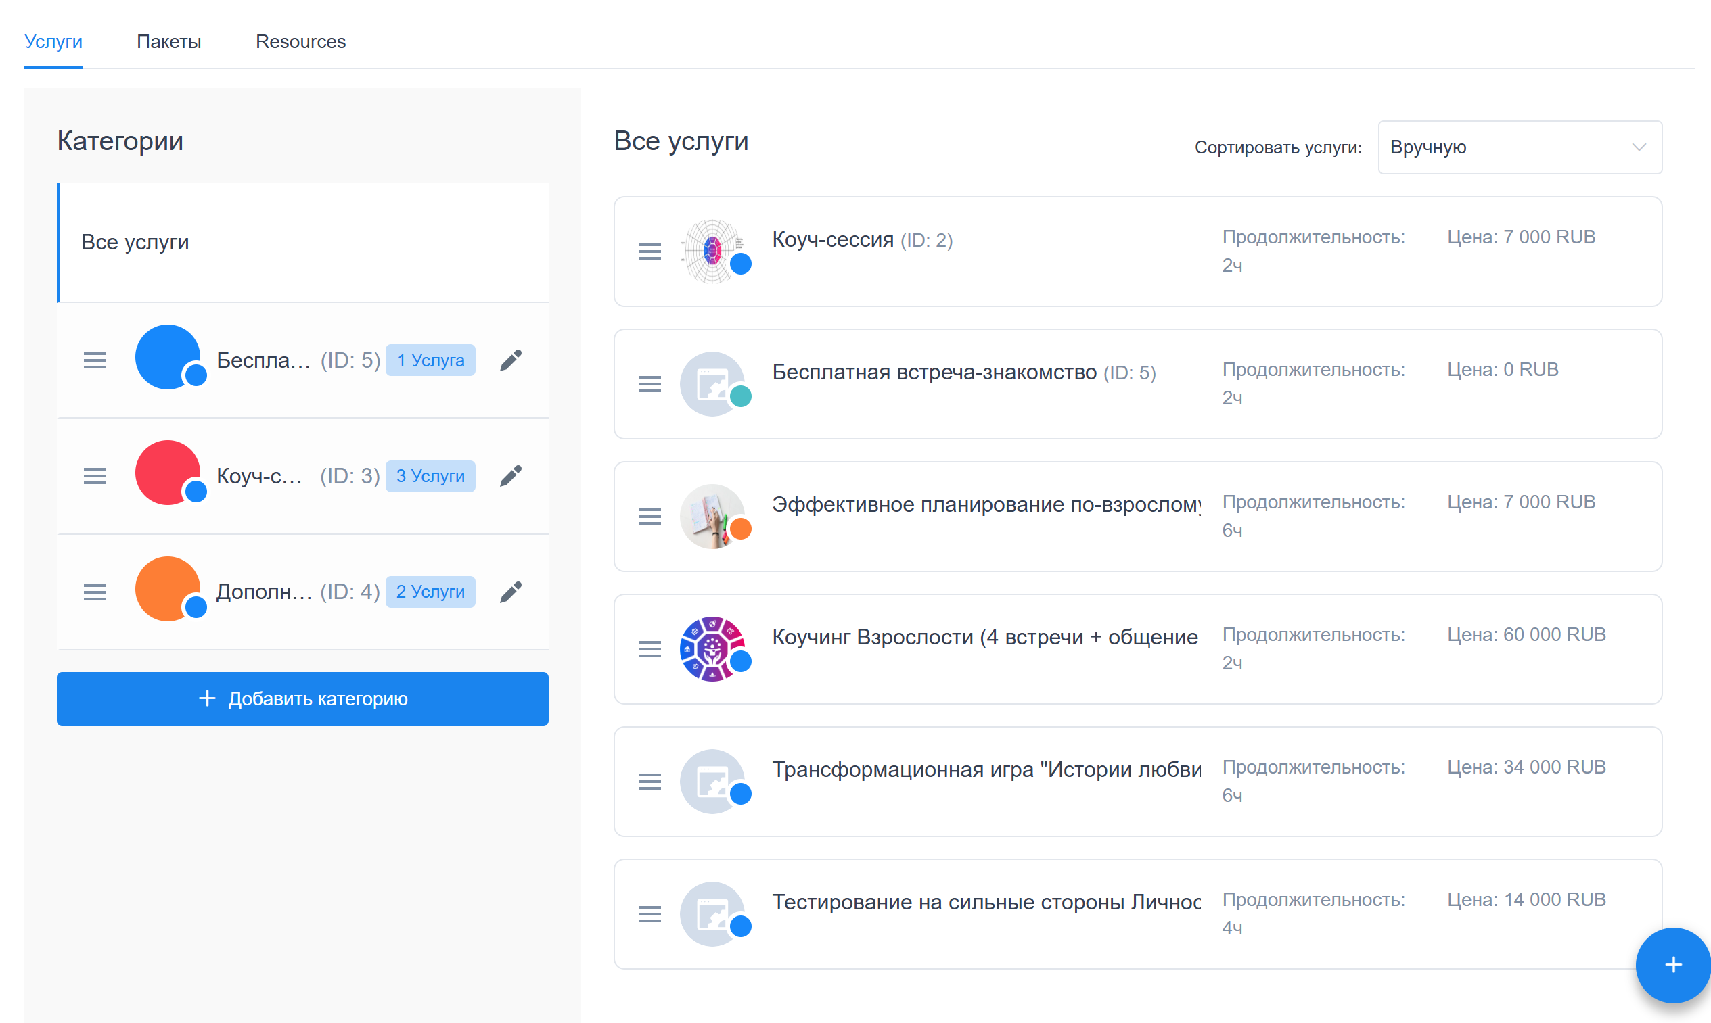Screen dimensions: 1711x1023
Task: Click drag handle of Трансформационная игра row
Action: [649, 782]
